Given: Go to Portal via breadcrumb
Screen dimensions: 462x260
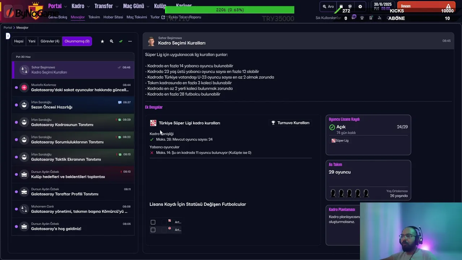Looking at the screenshot, I should point(8,27).
